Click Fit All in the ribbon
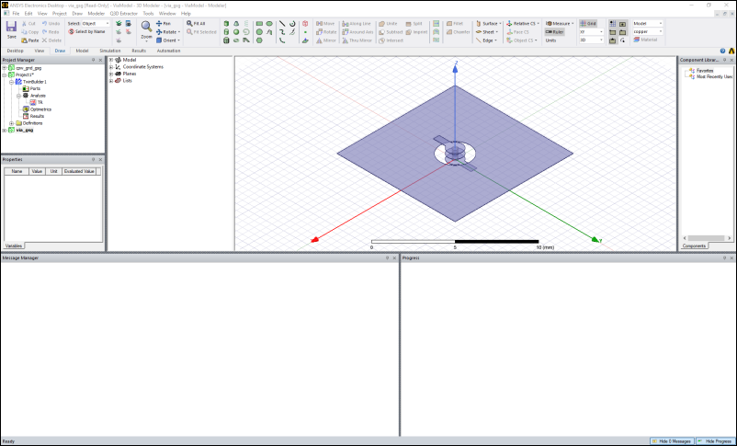Screen dimensions: 737x446 196,23
